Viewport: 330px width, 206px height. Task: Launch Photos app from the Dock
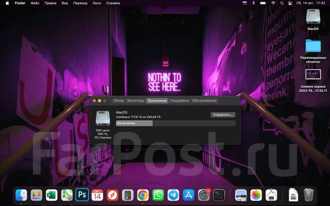point(256,195)
